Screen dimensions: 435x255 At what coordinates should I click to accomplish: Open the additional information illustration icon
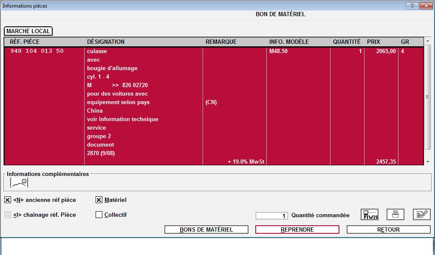pos(19,183)
